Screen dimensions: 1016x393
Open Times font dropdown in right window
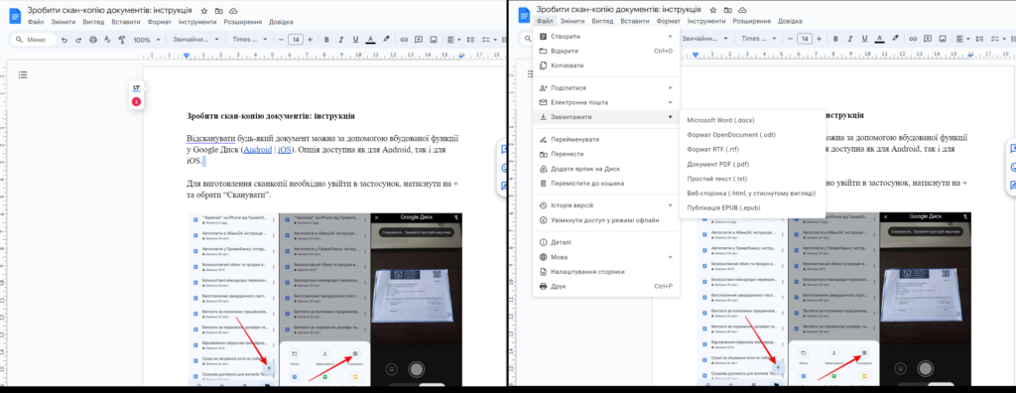[x=759, y=40]
